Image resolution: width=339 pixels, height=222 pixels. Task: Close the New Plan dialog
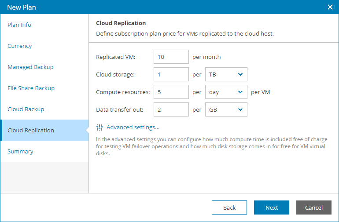pos(330,7)
